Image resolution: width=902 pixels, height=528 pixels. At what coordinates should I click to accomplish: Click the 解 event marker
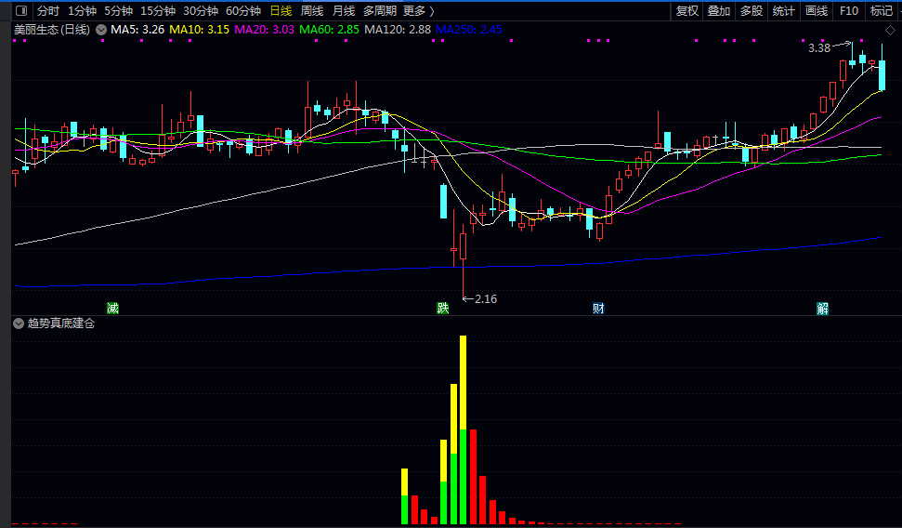tap(823, 308)
